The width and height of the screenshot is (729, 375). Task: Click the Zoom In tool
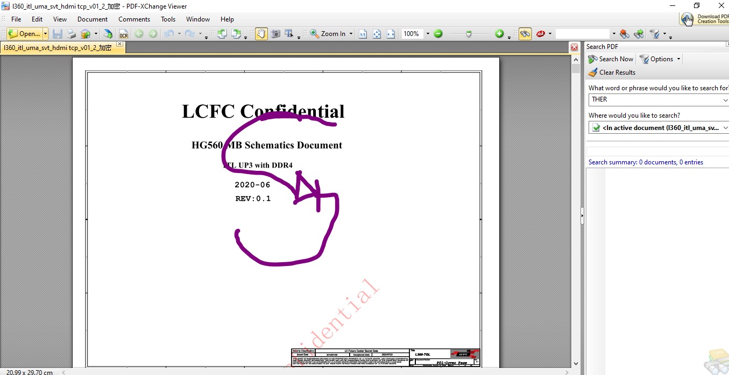tap(328, 34)
